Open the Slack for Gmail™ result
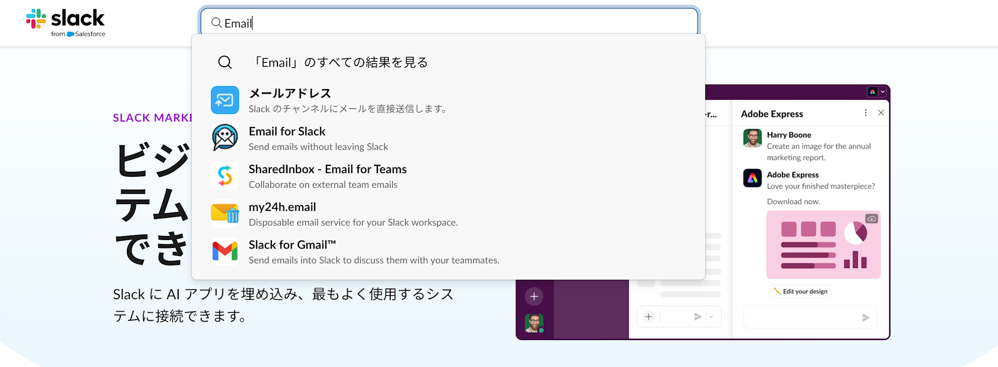The image size is (998, 367). [x=448, y=251]
